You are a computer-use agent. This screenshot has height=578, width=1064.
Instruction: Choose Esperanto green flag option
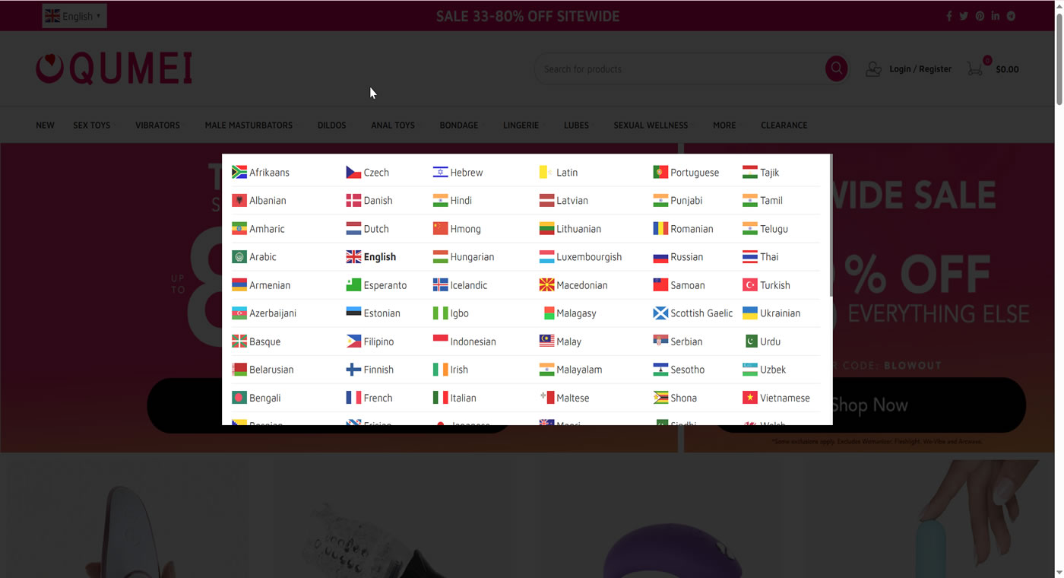click(376, 285)
